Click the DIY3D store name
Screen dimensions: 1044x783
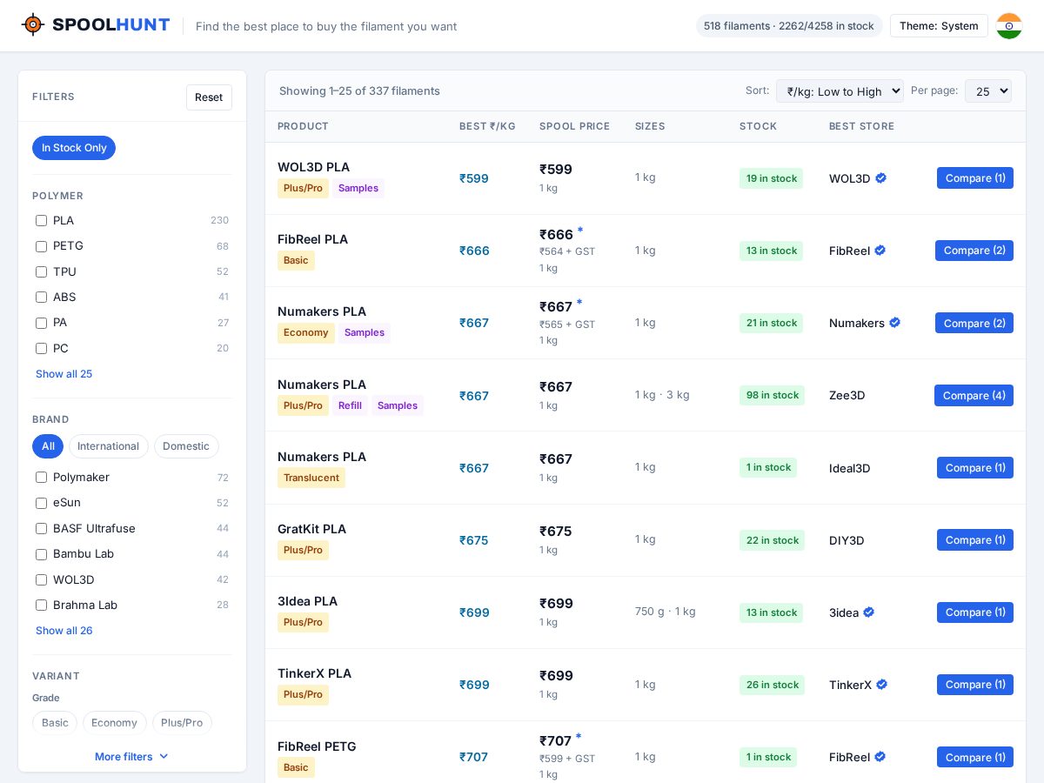tap(847, 540)
